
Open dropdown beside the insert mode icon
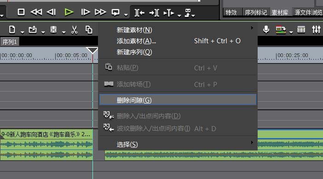[x=193, y=16]
